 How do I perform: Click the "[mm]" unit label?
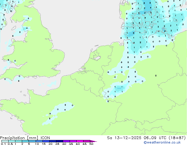click(x=32, y=138)
